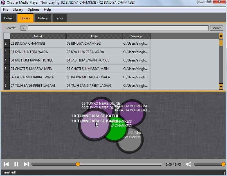
Task: Mute audio with the speaker icon
Action: tap(188, 164)
